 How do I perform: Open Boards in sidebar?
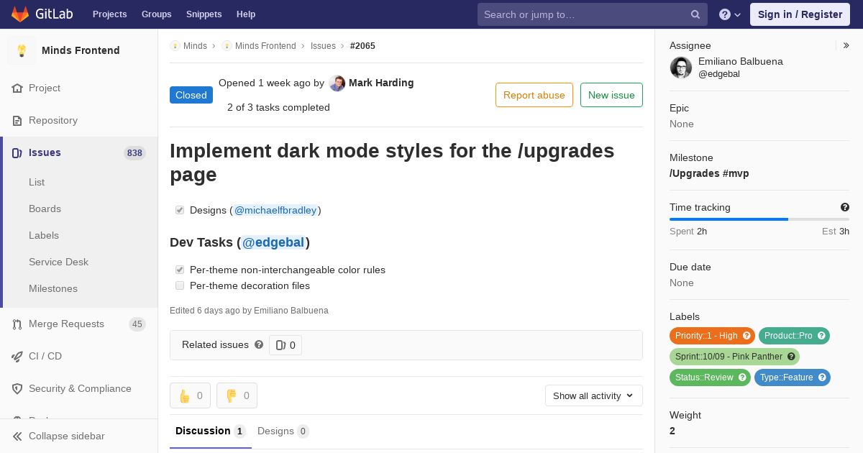point(45,209)
